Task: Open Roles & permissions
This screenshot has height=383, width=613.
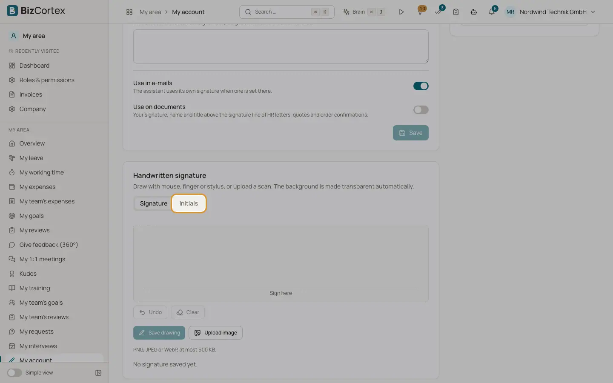Action: click(x=54, y=80)
